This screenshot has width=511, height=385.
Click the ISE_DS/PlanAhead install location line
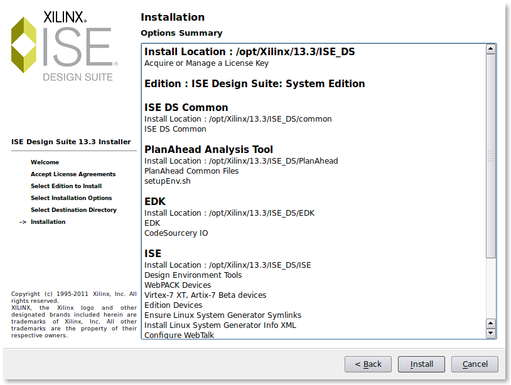click(241, 161)
